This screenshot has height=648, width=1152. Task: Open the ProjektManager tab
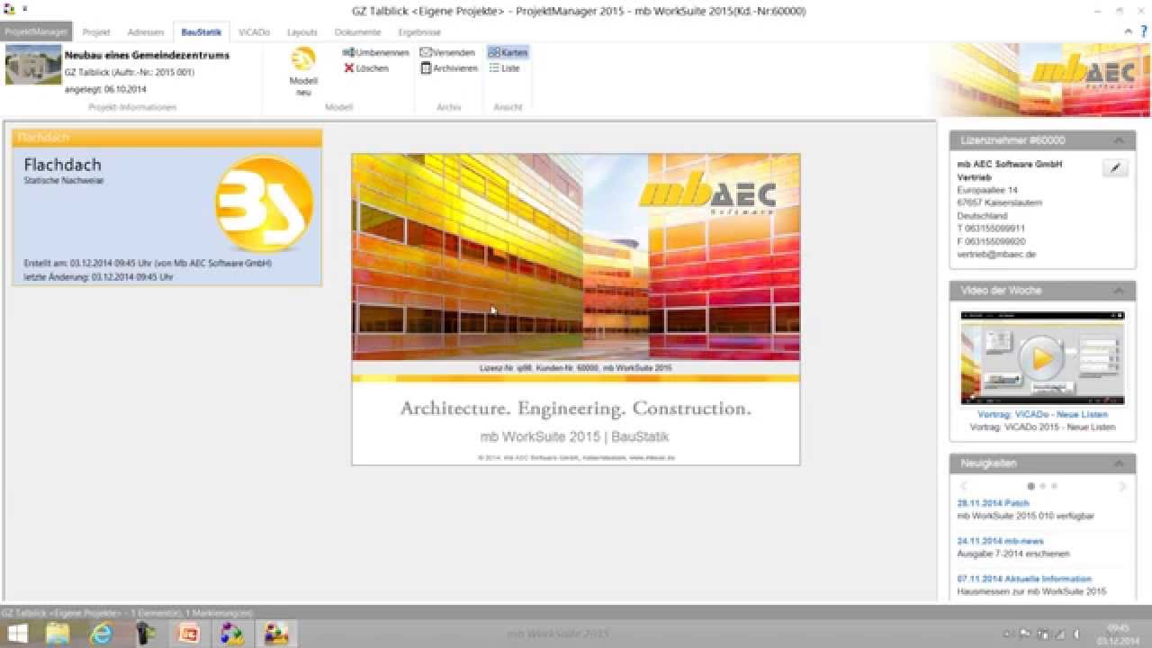pyautogui.click(x=36, y=31)
